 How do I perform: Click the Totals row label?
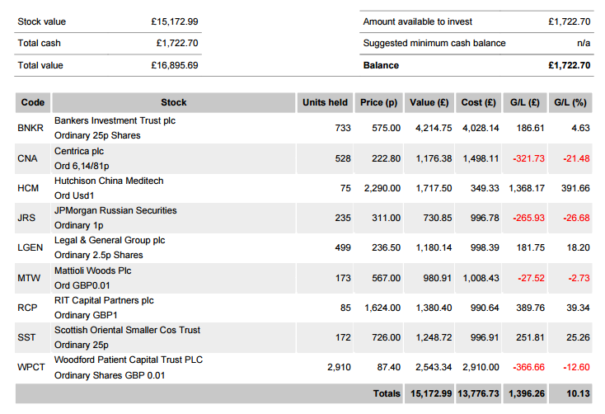(387, 393)
